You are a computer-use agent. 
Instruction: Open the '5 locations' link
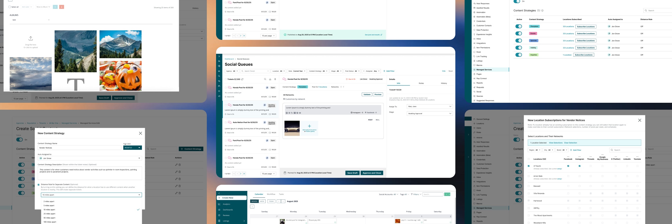coord(323,87)
